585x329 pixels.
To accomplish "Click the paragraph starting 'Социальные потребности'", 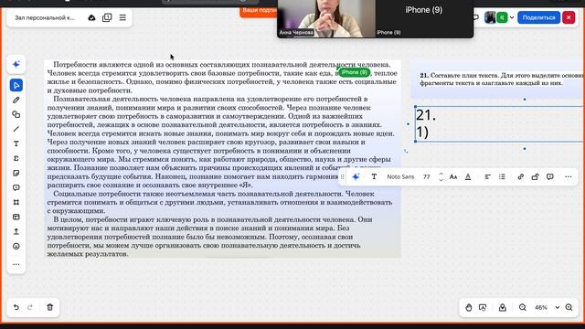I will click(219, 202).
